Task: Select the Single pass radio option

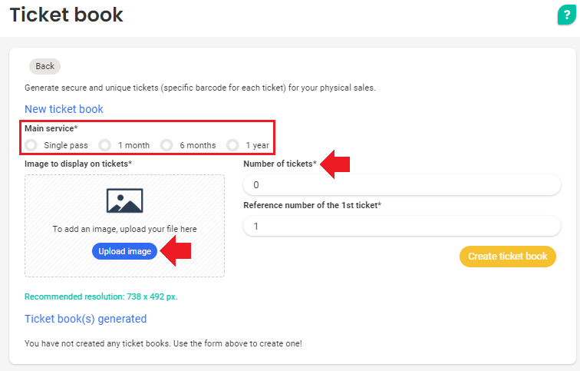Action: tap(31, 145)
